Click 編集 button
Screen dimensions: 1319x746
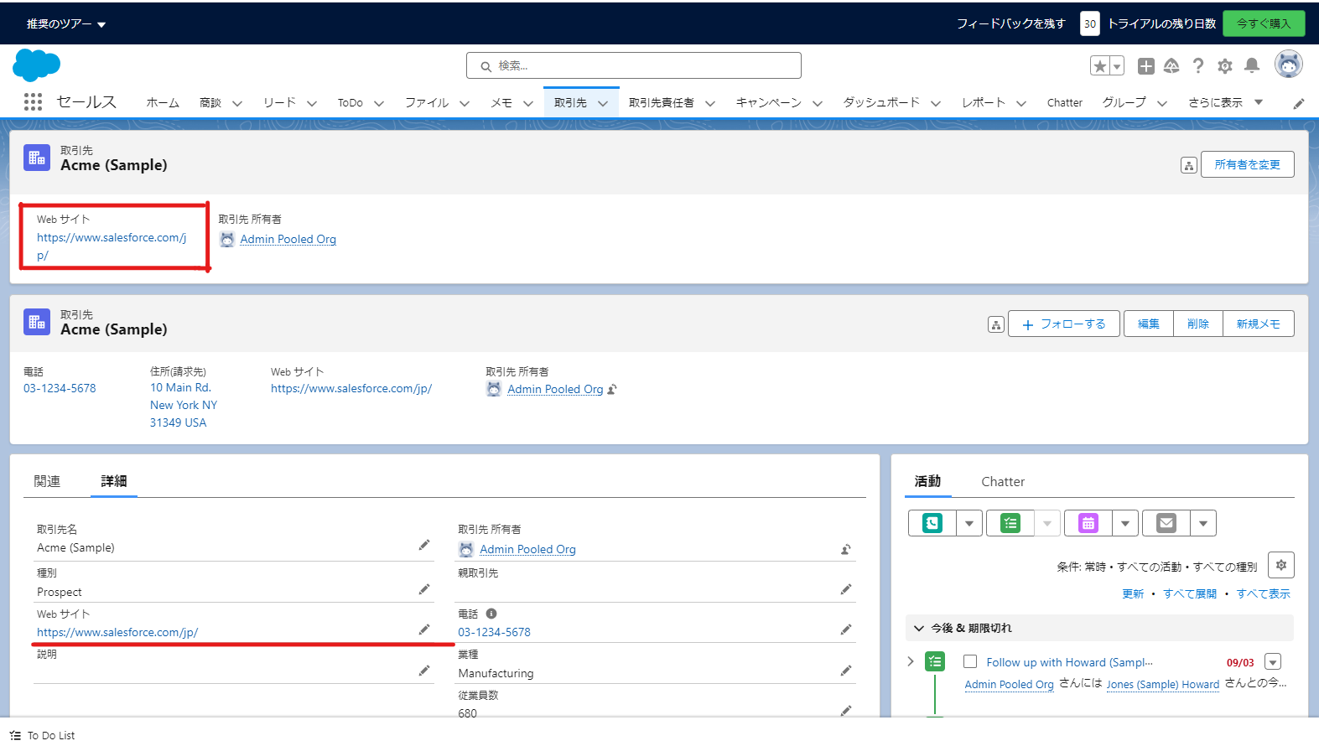(x=1149, y=324)
